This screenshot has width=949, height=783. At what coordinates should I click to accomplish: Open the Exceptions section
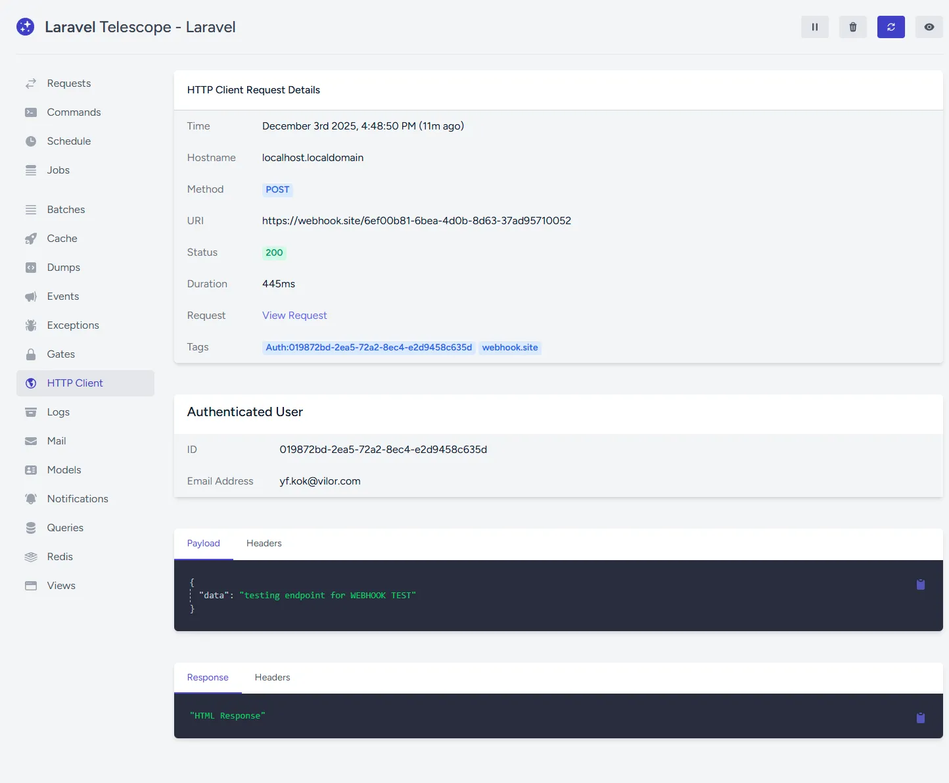85,325
